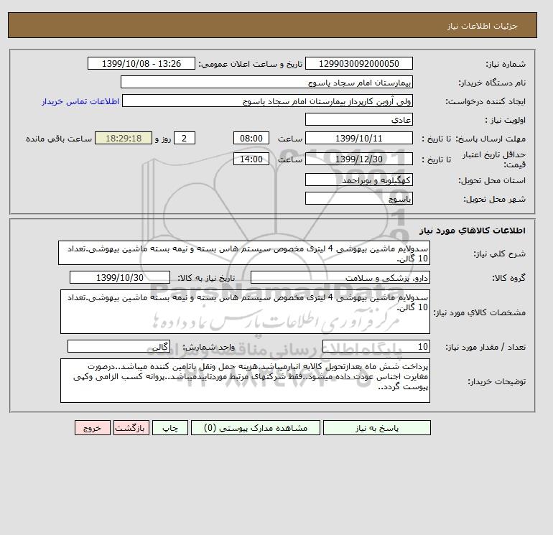The height and width of the screenshot is (535, 553).
Task: Click the پاسخ به نیاز button
Action: coord(376,428)
